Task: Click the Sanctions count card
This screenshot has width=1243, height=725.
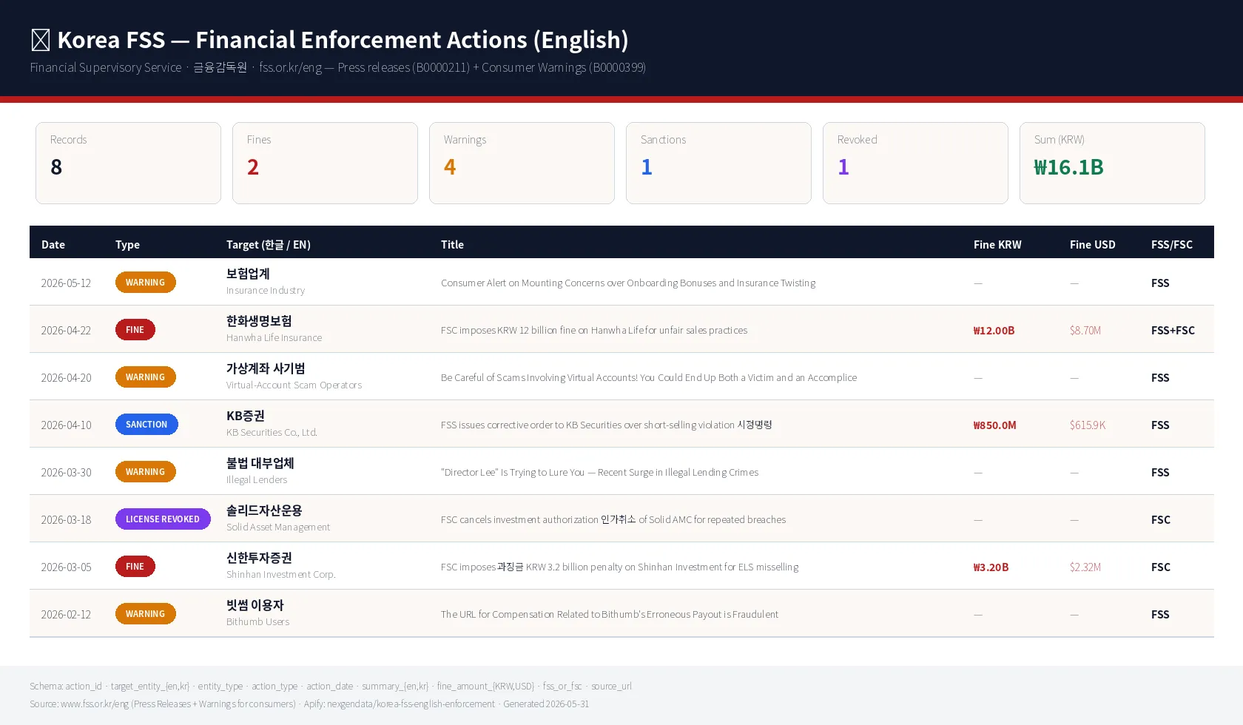Action: point(718,163)
